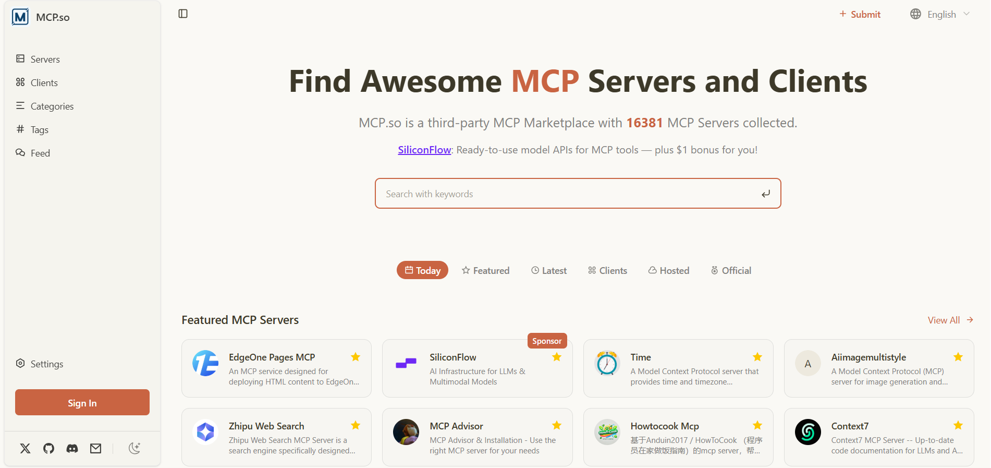This screenshot has height=468, width=991.
Task: Switch to the Featured tab
Action: coord(485,270)
